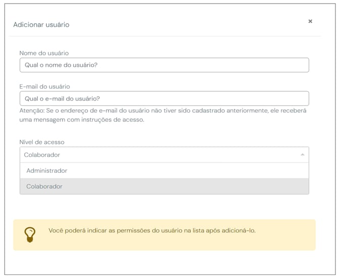Click the 'Adicionar usuário' dialog title
This screenshot has width=338, height=279.
click(x=41, y=25)
